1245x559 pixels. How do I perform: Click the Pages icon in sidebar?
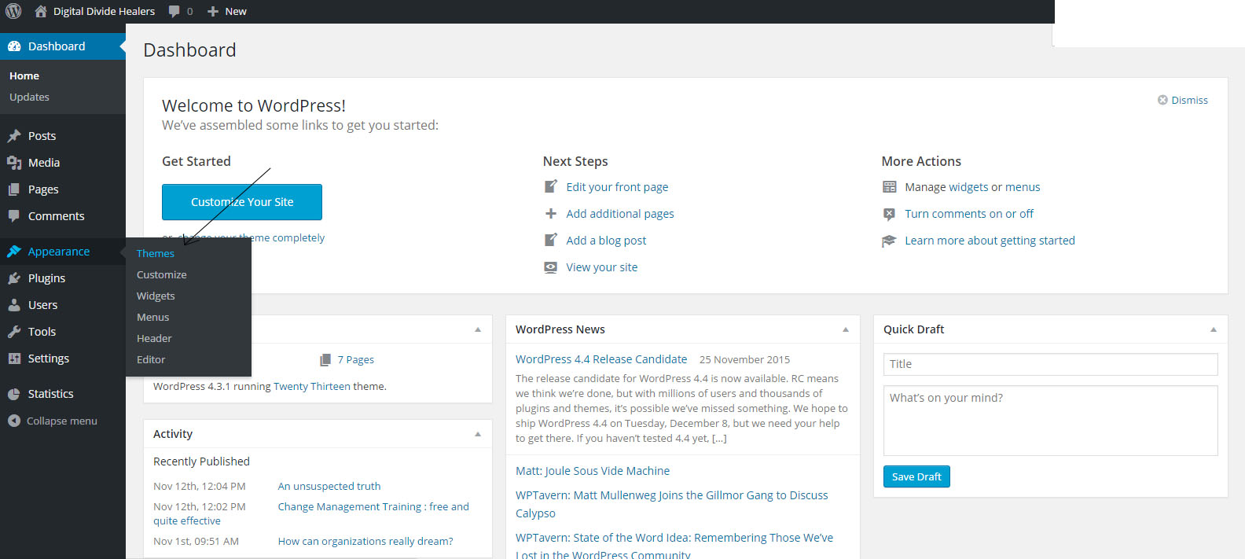pyautogui.click(x=14, y=189)
